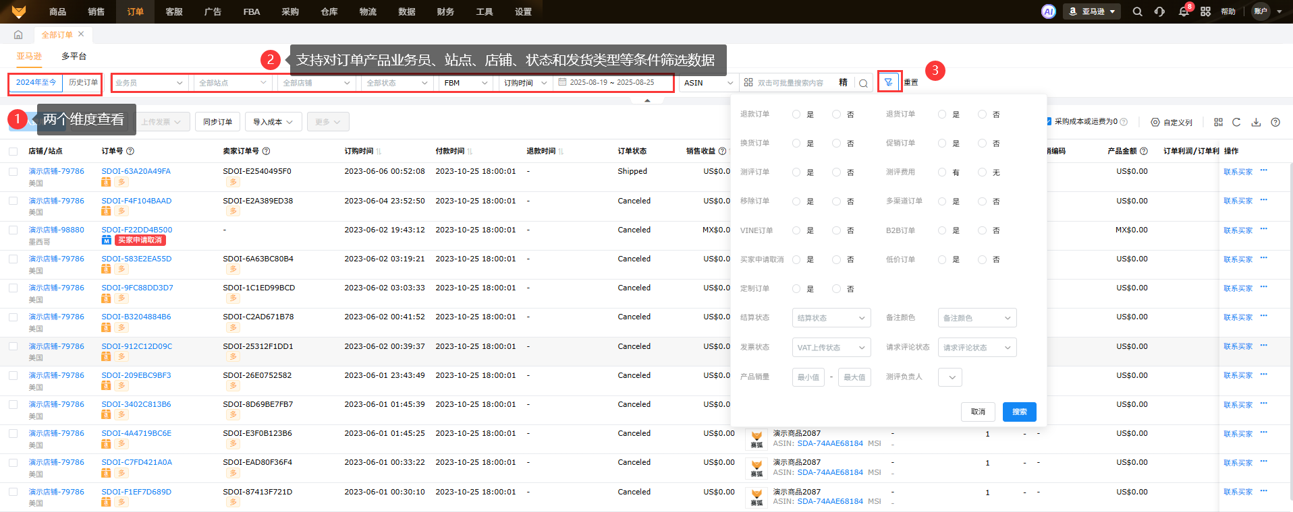This screenshot has height=512, width=1293.
Task: Expand the 结算状态 dropdown
Action: click(x=831, y=318)
